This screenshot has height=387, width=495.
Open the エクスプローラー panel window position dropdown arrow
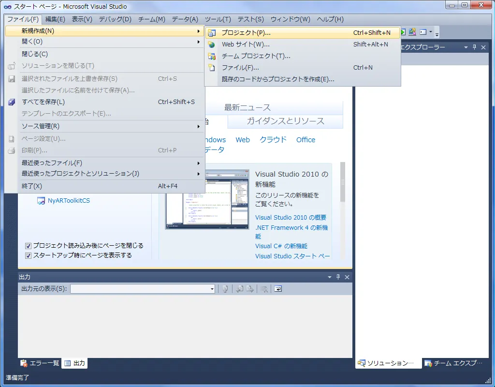click(466, 47)
